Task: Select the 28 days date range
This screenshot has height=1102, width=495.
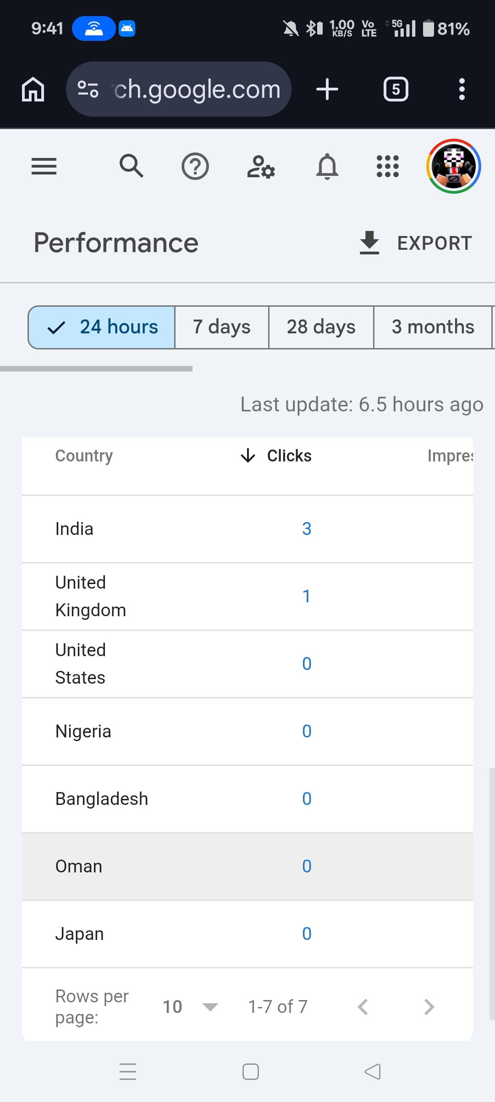Action: coord(321,327)
